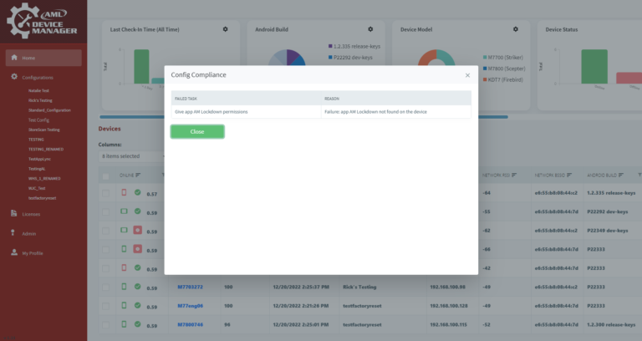Open My Profile user icon

(14, 252)
